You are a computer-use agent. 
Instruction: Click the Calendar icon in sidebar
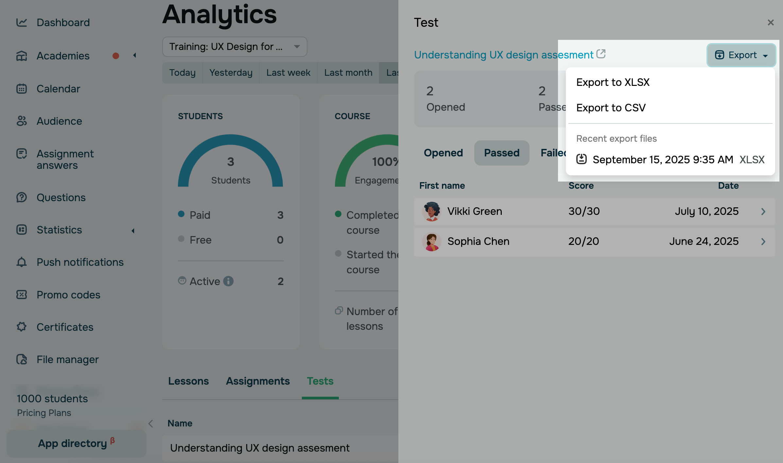click(22, 89)
